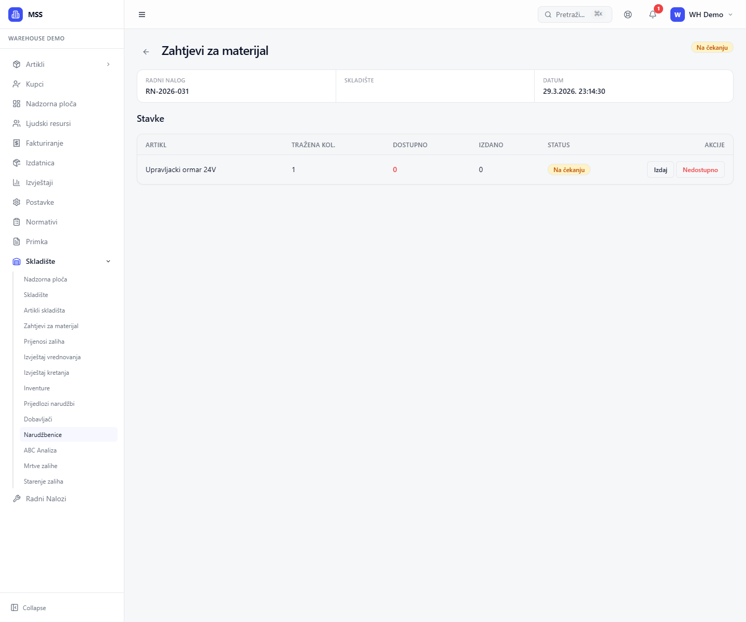Select Zahtjevi za materijal submenu item
Screen dimensions: 746x622
click(51, 326)
